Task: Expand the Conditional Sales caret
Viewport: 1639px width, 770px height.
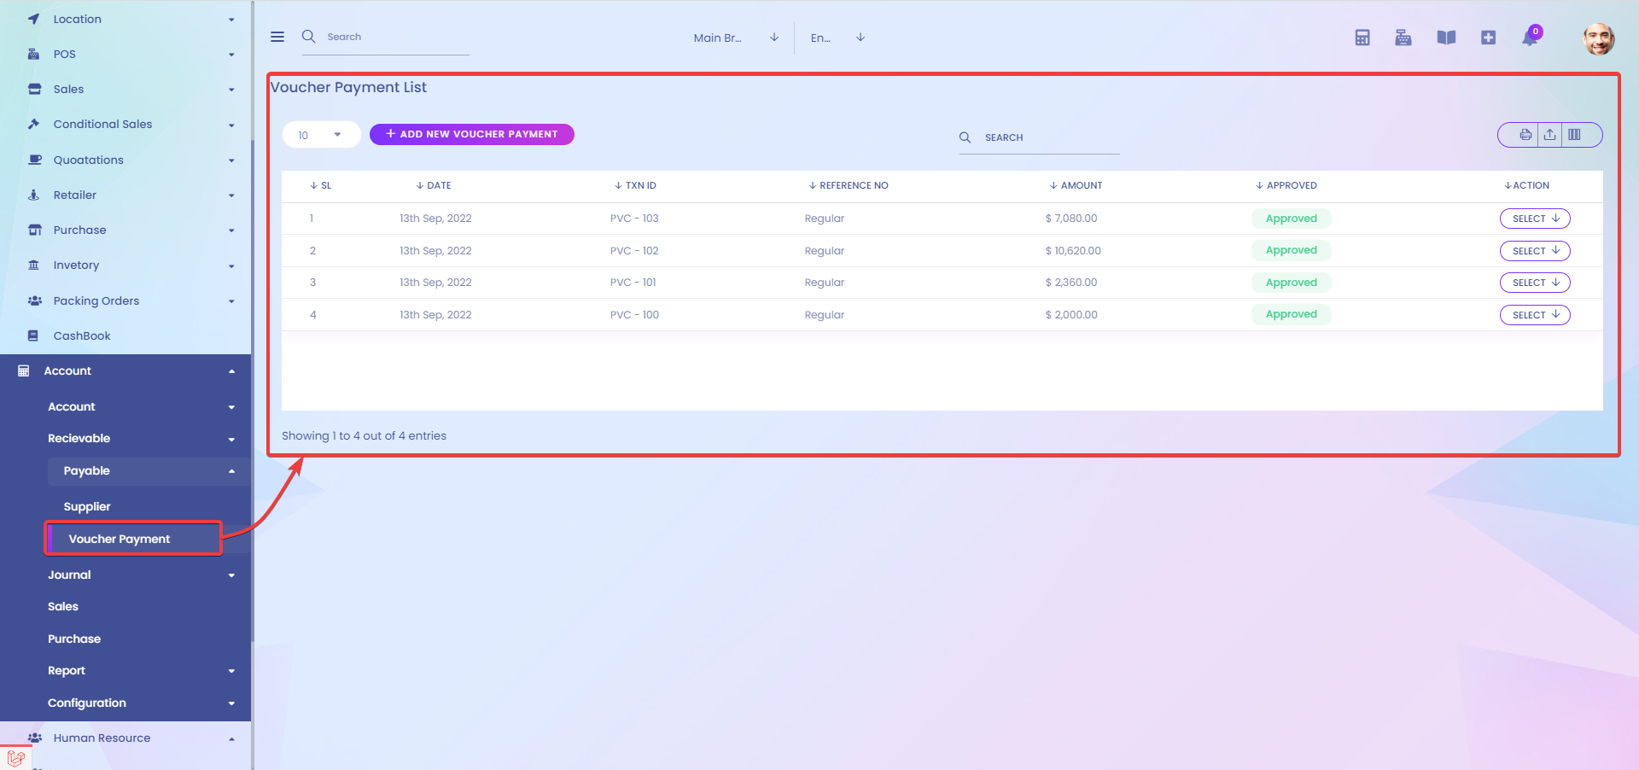Action: tap(231, 125)
